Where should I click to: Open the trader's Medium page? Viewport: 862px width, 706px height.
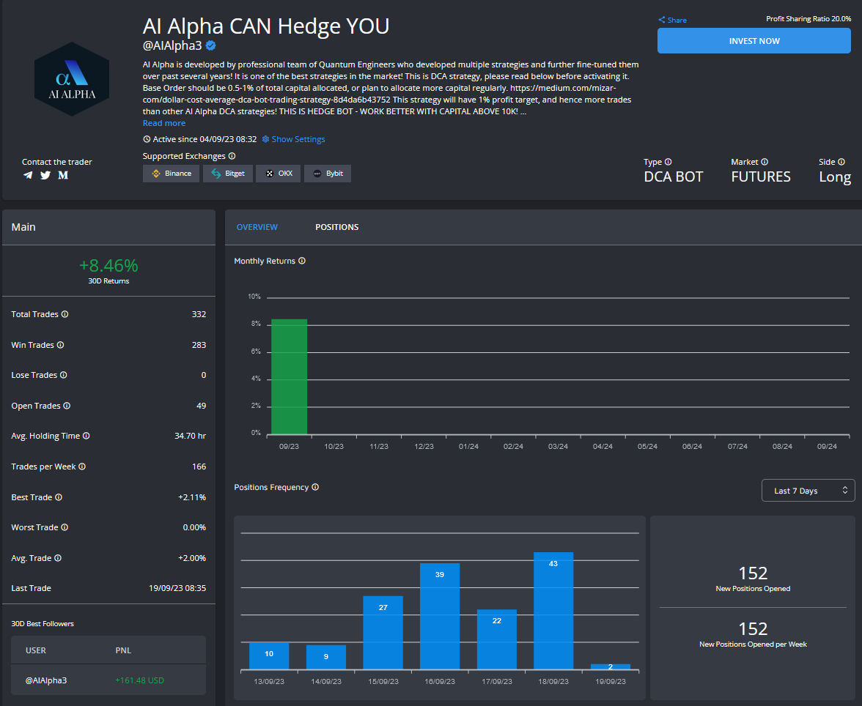pyautogui.click(x=62, y=175)
